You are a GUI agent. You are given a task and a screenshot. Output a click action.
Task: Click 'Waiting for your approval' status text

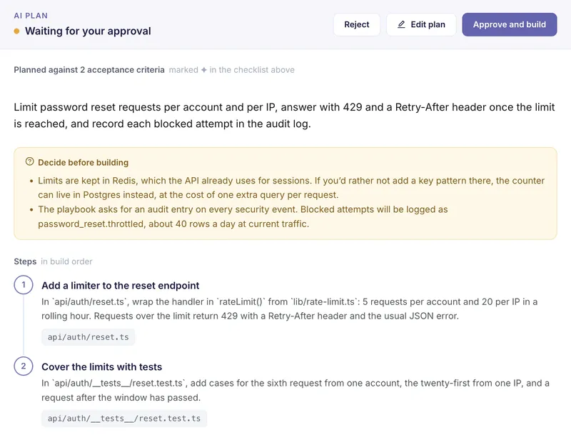[x=88, y=31]
